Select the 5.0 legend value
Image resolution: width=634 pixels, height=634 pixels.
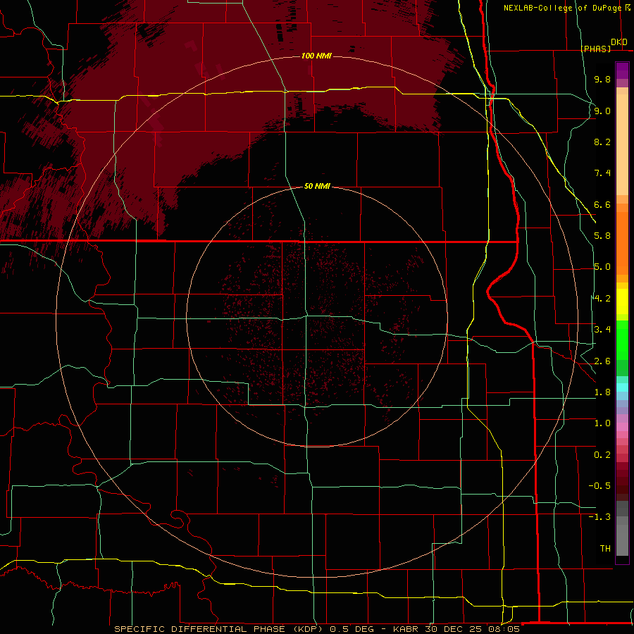(602, 267)
